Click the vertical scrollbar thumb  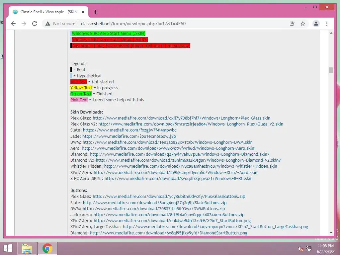click(x=331, y=70)
